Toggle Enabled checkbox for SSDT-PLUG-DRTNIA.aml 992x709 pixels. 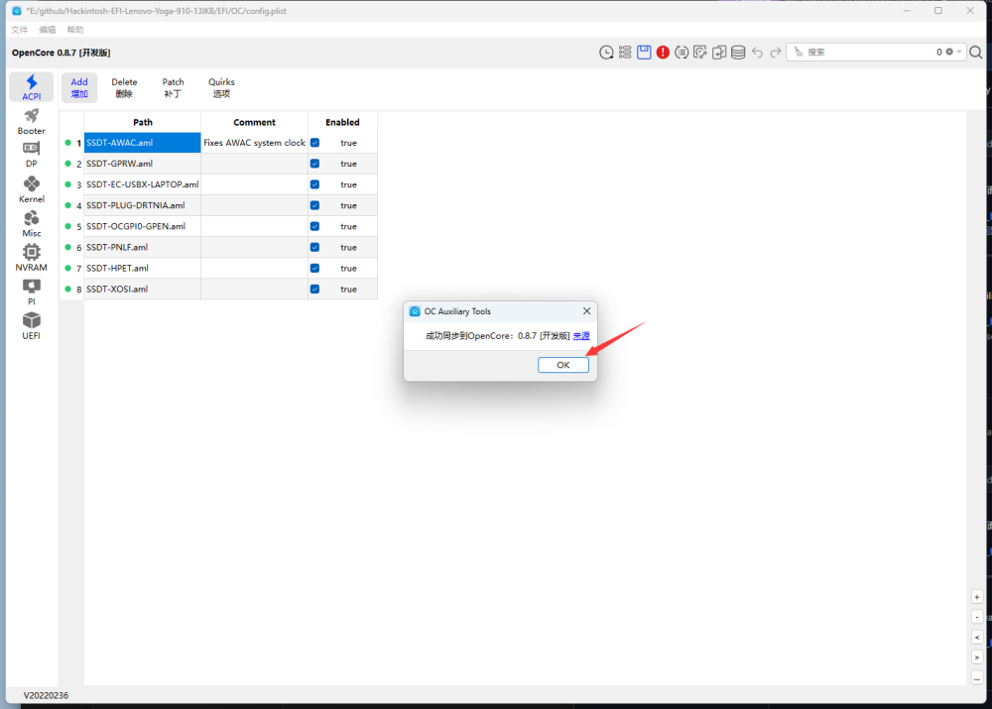tap(315, 205)
